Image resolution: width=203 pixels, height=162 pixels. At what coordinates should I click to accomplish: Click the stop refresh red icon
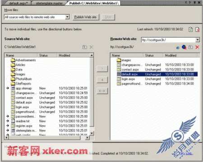[x=197, y=29]
